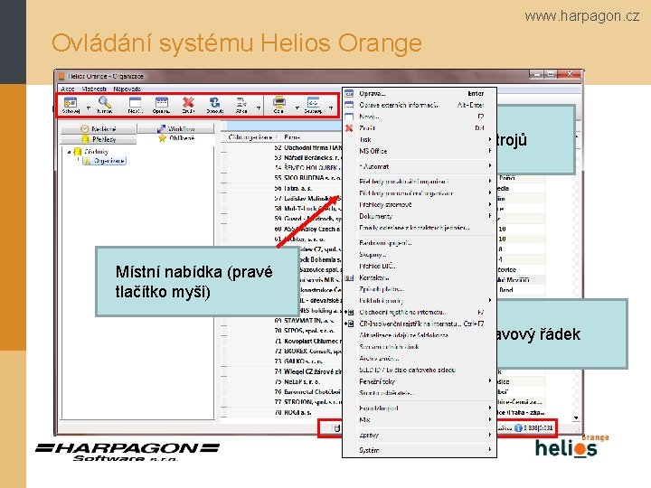Click the red X Zrušit toolbar icon
651x488 pixels.
[188, 102]
